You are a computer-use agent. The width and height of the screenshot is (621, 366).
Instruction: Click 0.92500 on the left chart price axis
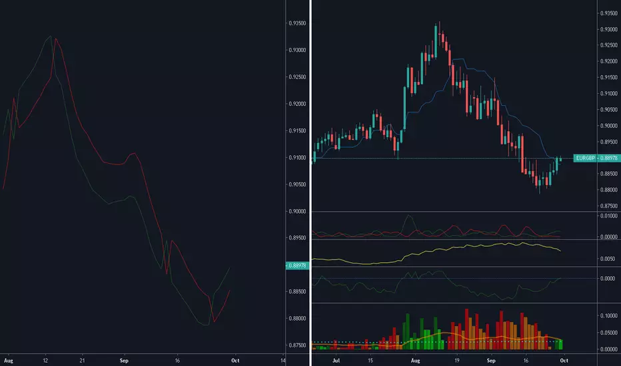click(x=297, y=77)
